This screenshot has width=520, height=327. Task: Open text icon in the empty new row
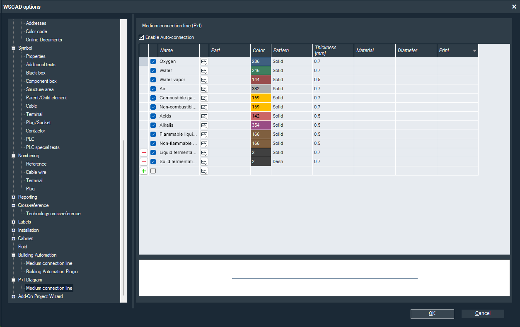pos(204,171)
